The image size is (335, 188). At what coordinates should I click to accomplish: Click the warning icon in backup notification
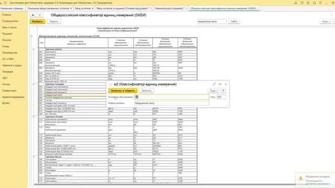click(x=300, y=178)
